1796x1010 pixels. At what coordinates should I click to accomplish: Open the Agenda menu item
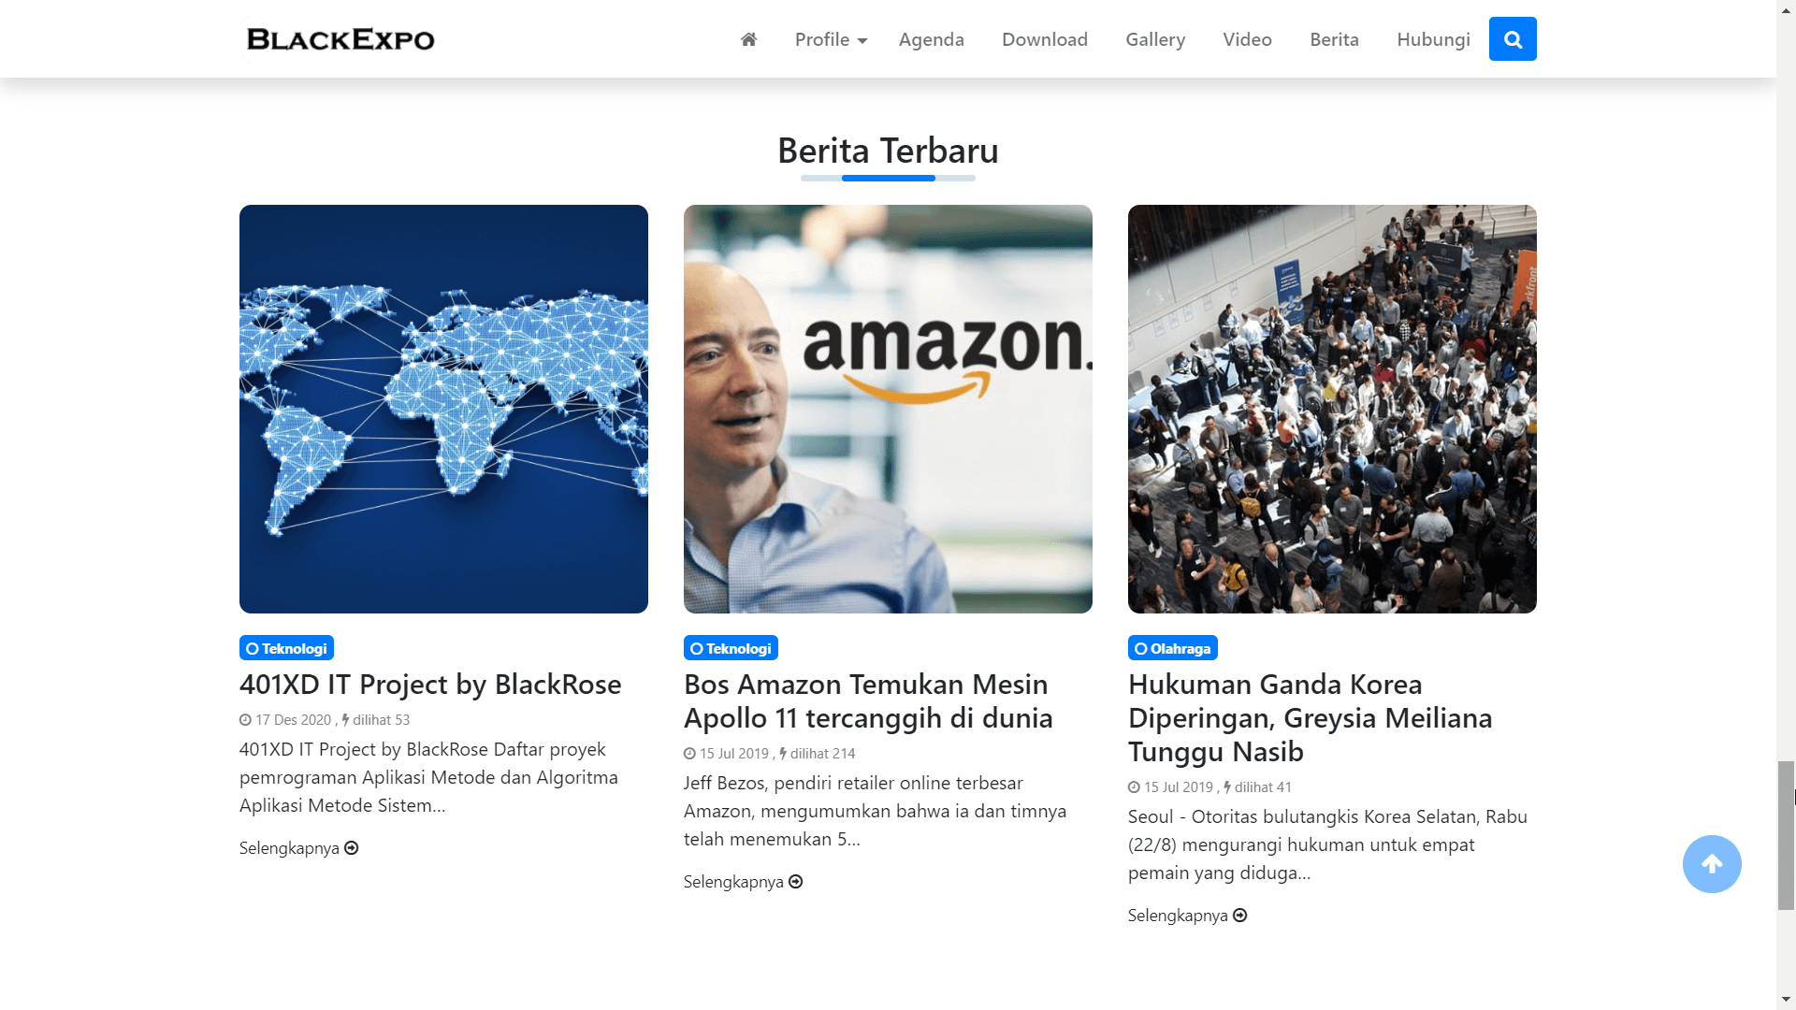click(931, 39)
